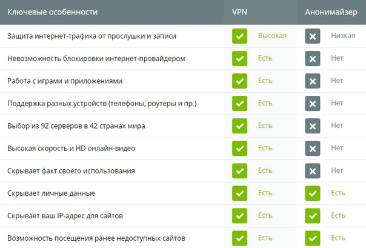
Task: Click anonymizer X icon for Высокая скорость row
Action: click(313, 149)
